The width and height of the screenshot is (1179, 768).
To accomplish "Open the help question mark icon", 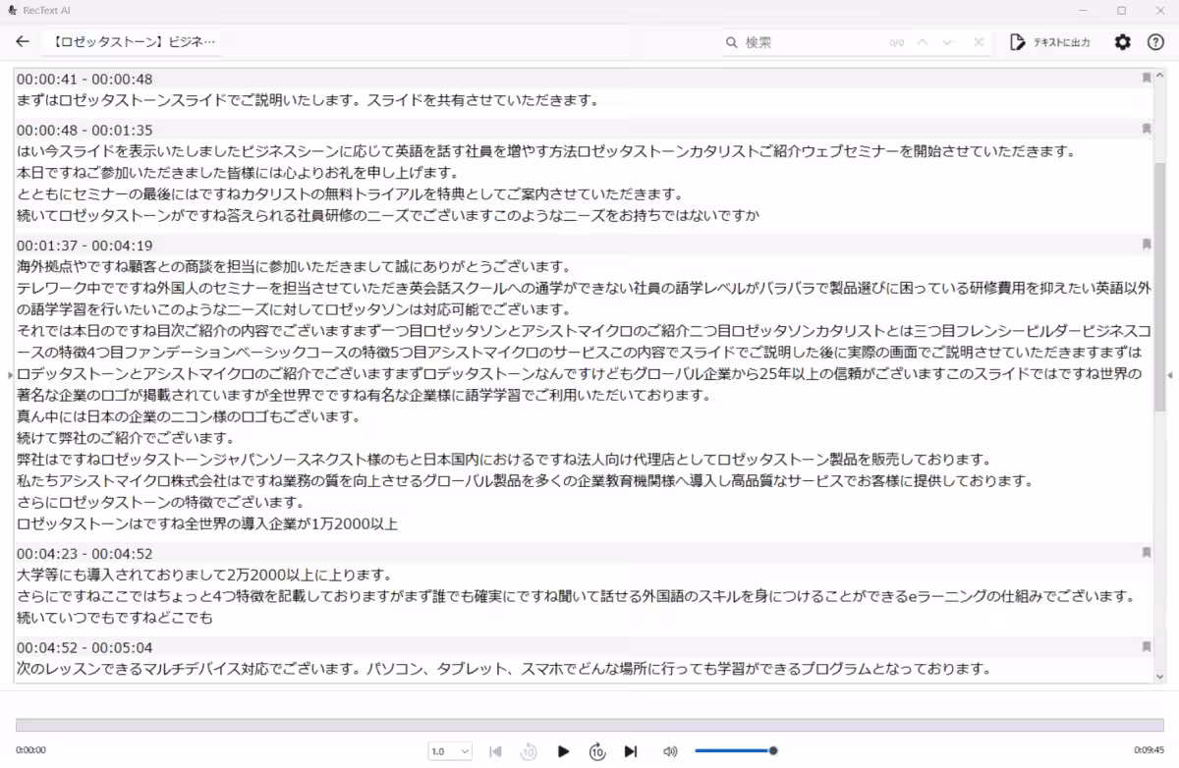I will [1155, 42].
